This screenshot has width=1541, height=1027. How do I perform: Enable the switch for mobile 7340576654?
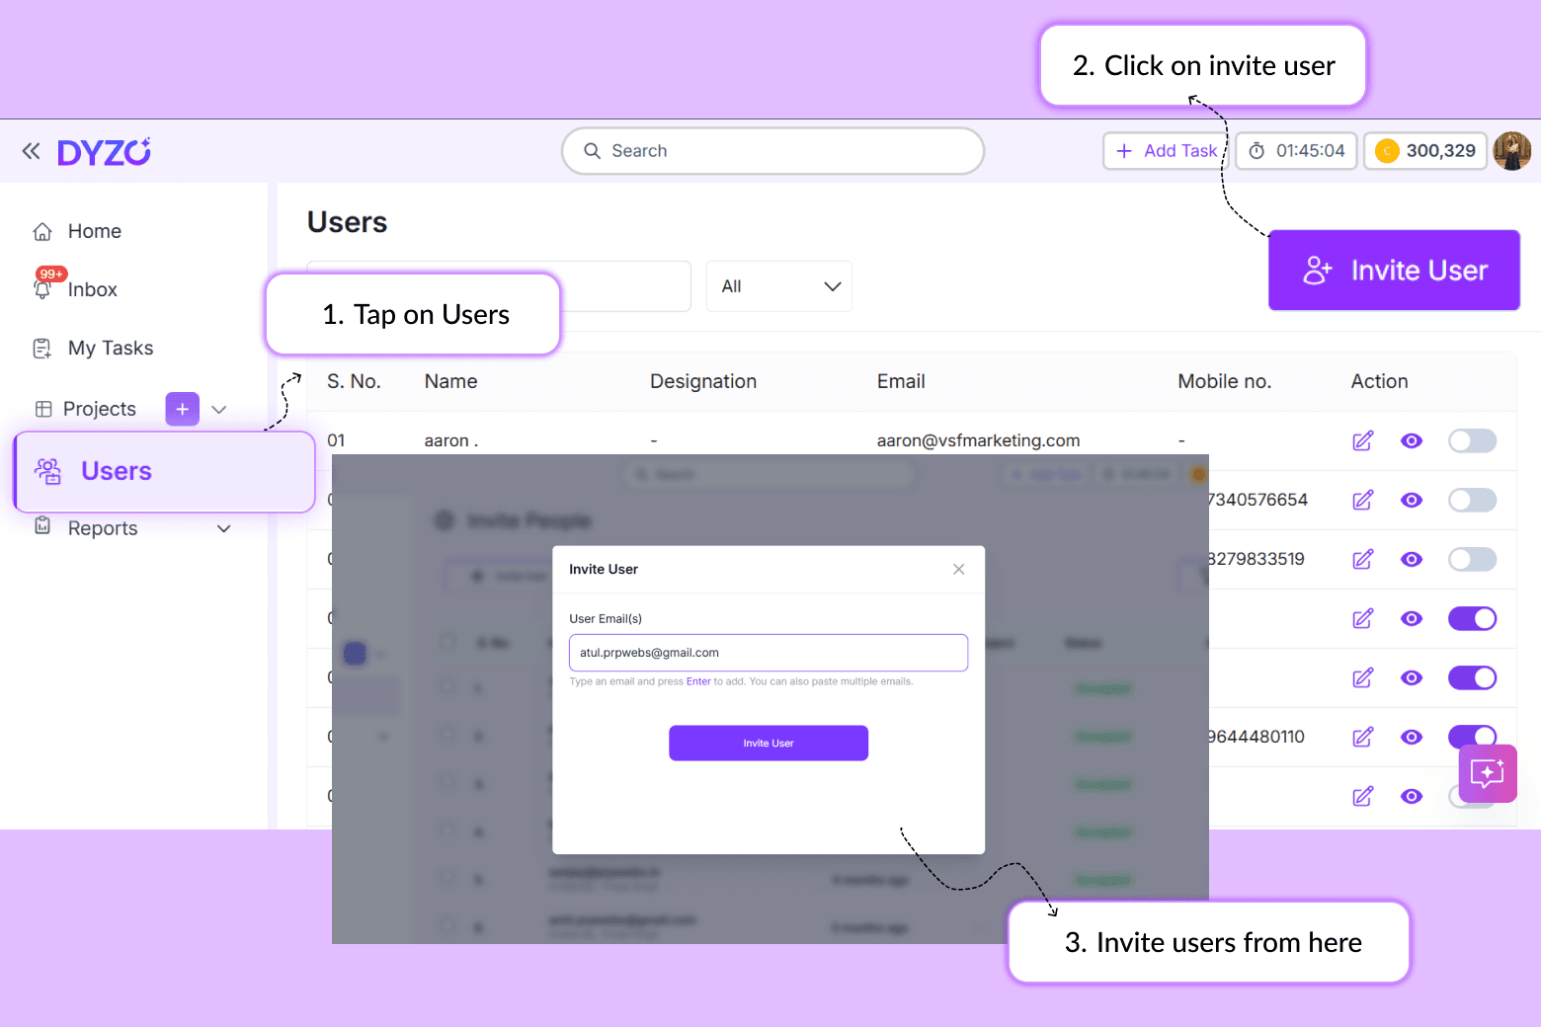[1472, 500]
